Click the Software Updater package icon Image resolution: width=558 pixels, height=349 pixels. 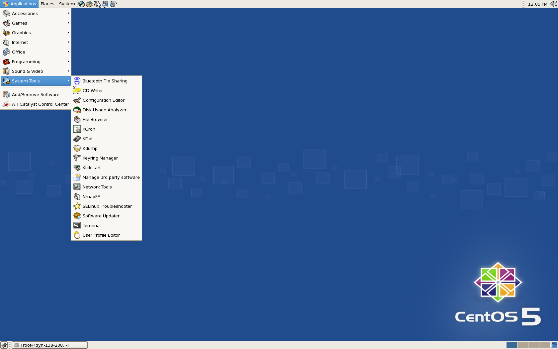pyautogui.click(x=77, y=216)
